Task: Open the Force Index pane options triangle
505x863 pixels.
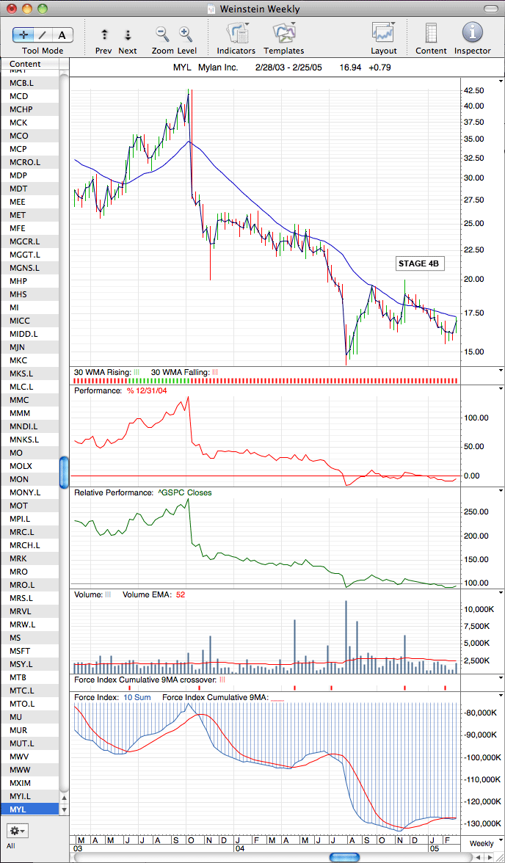Action: tap(501, 696)
